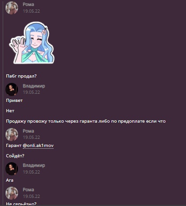The height and width of the screenshot is (206, 186).
Task: Click the name Владимир above Привет
Action: pyautogui.click(x=34, y=86)
